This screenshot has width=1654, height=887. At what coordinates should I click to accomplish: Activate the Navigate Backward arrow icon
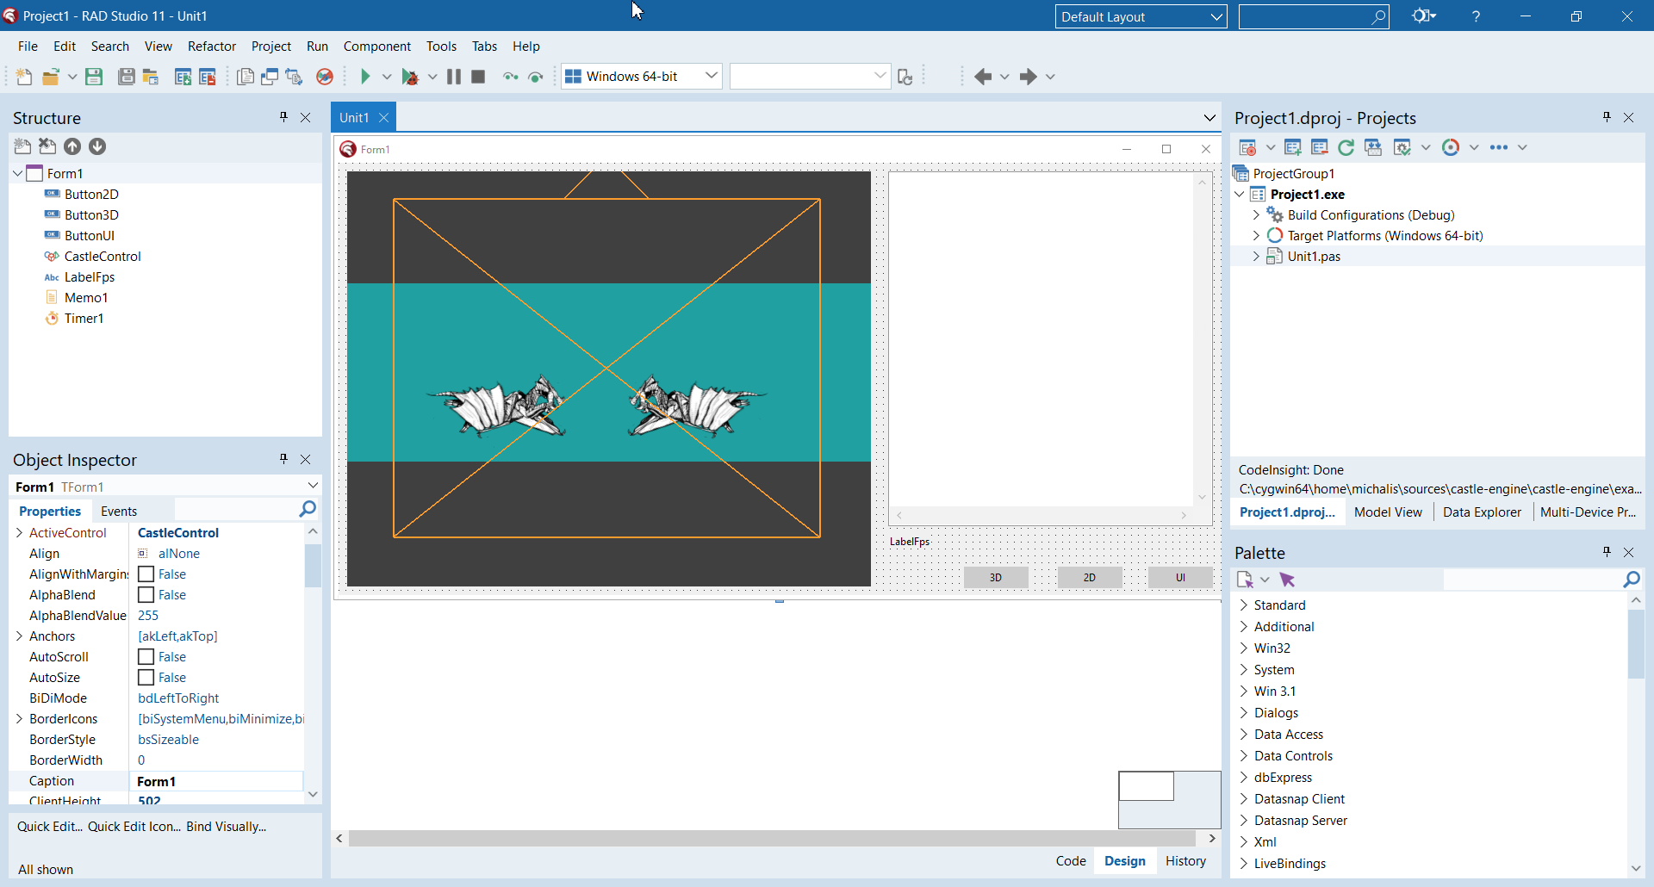tap(982, 77)
